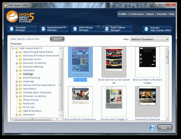
Task: Select the All laid out thumbnail
Action: click(80, 62)
